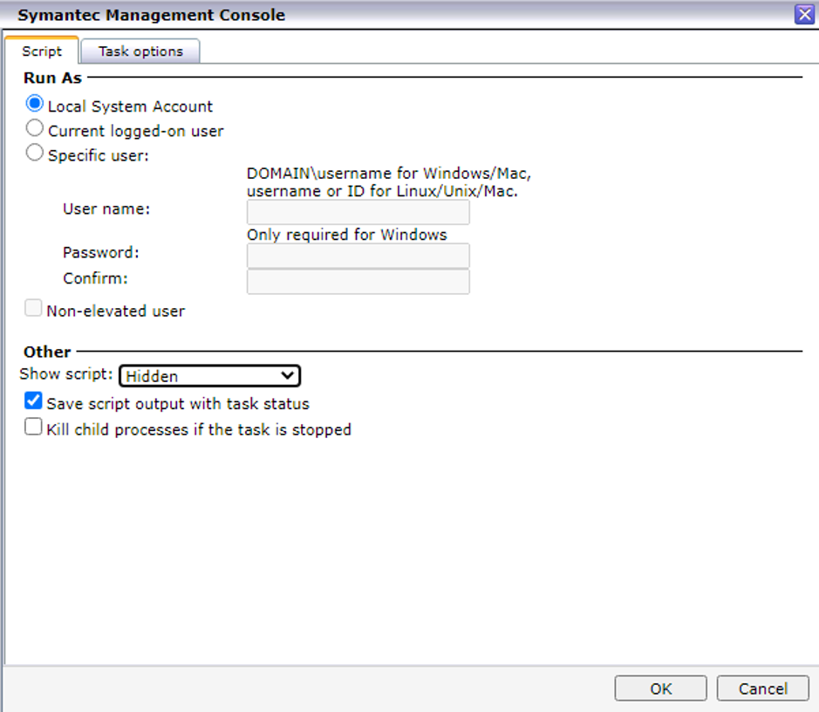Toggle the Non-elevated user checkbox
Screen dimensions: 819x712
[x=33, y=308]
